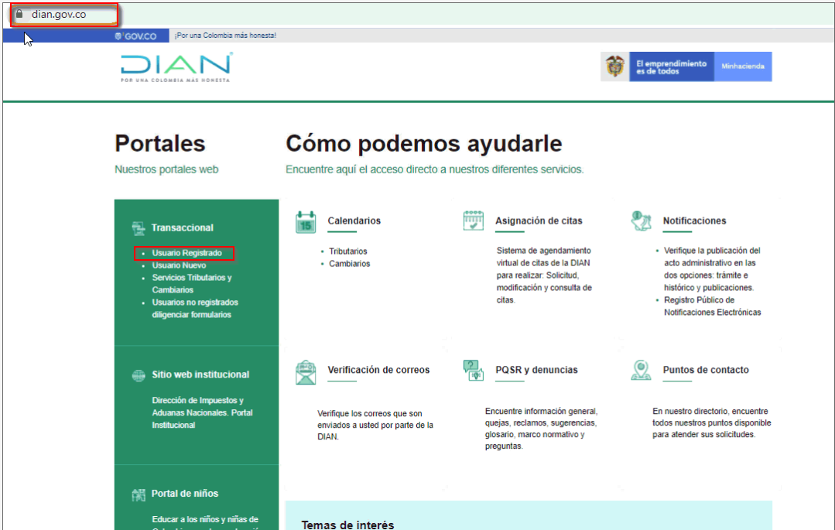Open the Usuario Nuevo link
Viewport: 835px width, 530px height.
tap(179, 265)
